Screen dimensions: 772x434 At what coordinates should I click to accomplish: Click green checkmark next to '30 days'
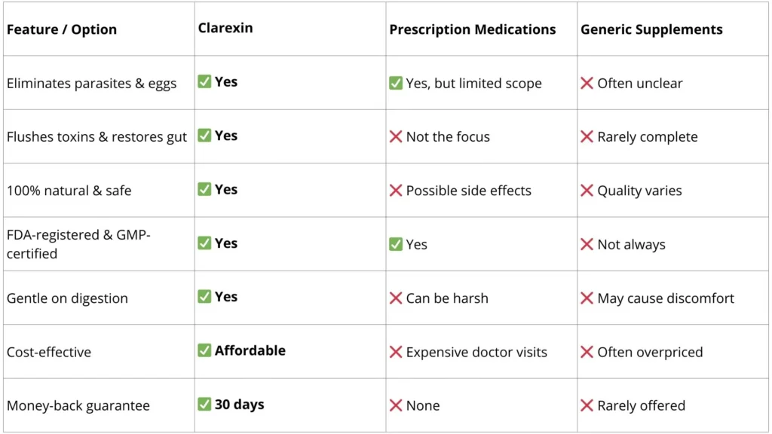tap(204, 405)
